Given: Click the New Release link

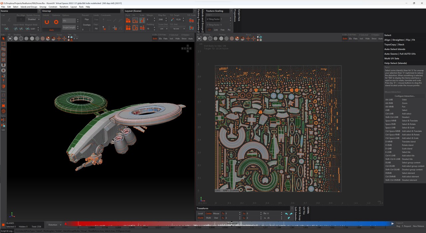Looking at the screenshot, I should [418, 226].
